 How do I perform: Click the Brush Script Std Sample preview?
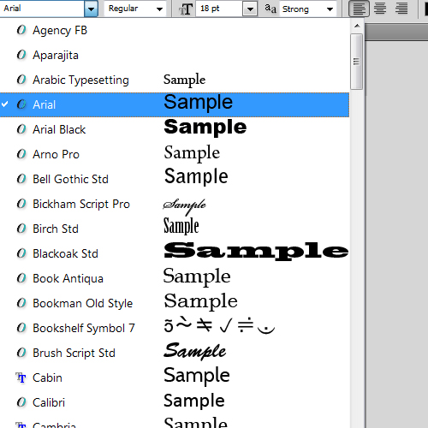(195, 351)
